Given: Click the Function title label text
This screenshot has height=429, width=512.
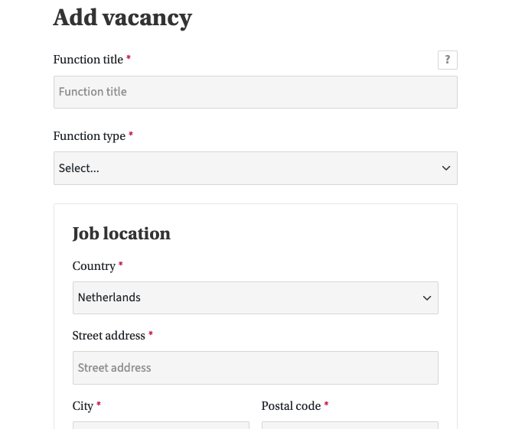Looking at the screenshot, I should pyautogui.click(x=88, y=60).
